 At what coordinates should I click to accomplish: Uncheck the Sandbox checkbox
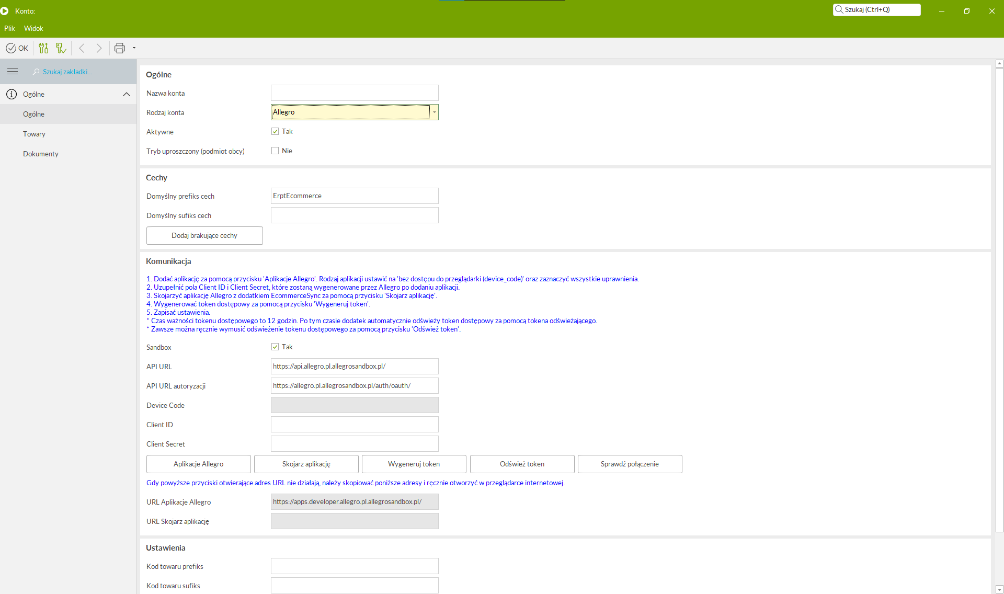(275, 347)
